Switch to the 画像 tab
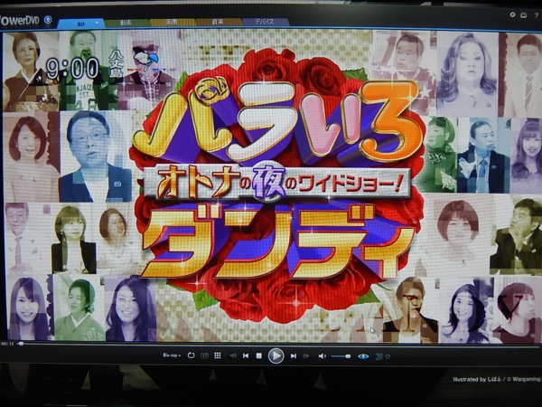This screenshot has height=407, width=542. pyautogui.click(x=172, y=23)
